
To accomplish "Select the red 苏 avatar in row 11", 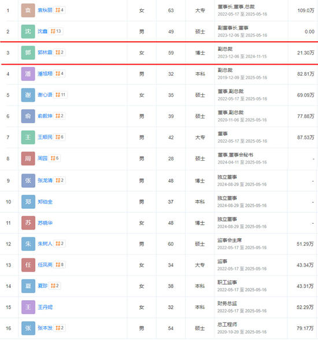I will 28,223.
